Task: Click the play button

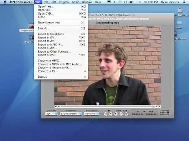Action: (116, 114)
